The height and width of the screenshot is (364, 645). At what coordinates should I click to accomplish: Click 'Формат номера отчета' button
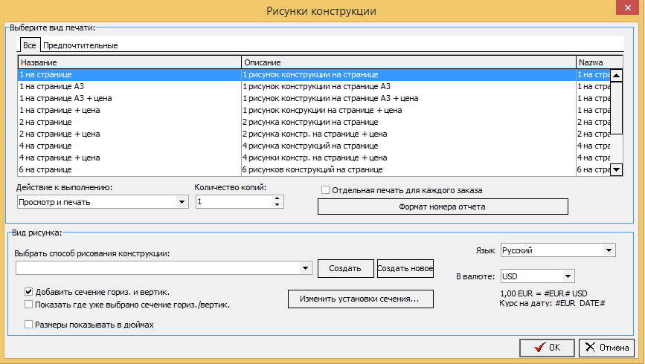[x=443, y=207]
